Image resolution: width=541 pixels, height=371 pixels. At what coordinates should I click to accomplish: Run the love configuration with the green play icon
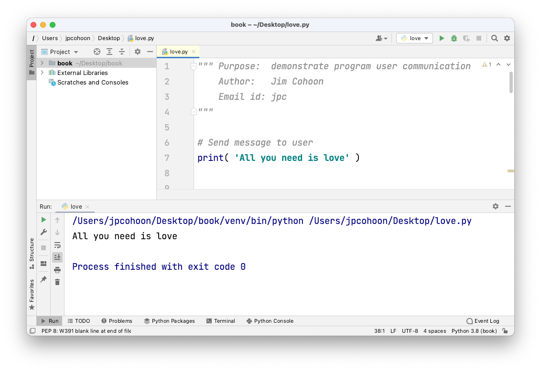[x=441, y=38]
